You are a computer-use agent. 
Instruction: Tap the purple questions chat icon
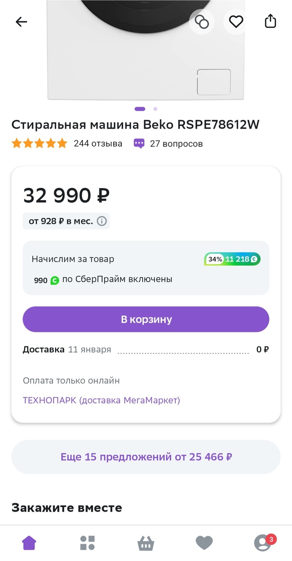(x=139, y=144)
